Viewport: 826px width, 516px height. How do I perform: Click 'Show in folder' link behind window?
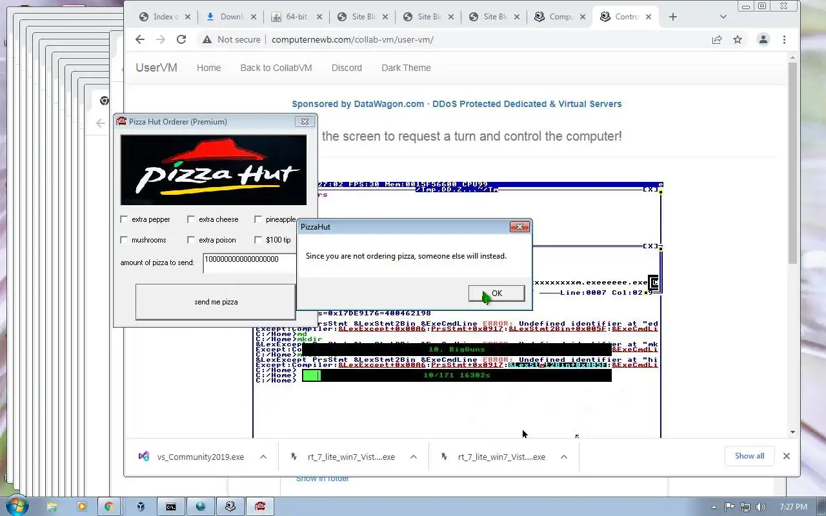(323, 479)
